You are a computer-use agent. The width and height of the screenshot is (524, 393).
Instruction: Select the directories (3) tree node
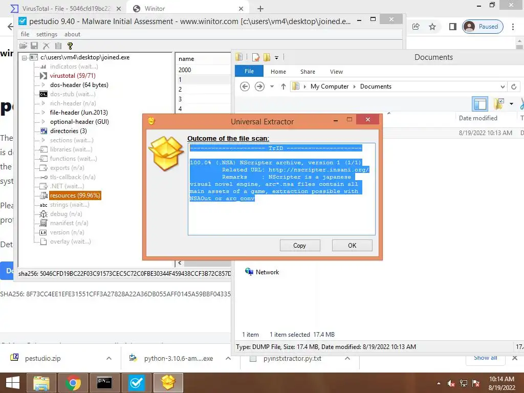[68, 131]
